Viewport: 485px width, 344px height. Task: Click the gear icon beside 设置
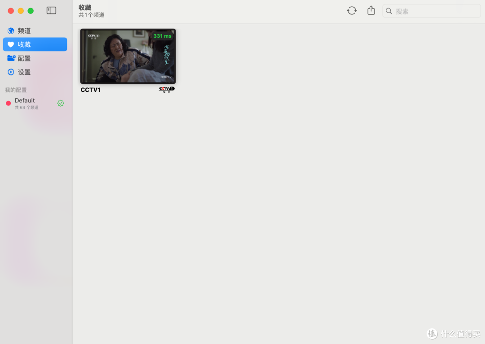pos(10,72)
